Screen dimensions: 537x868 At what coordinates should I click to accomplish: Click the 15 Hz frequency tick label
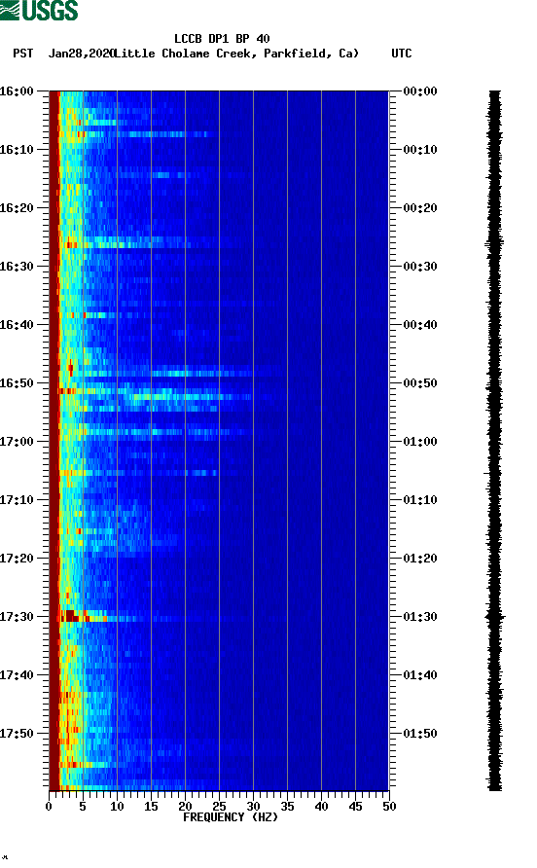coord(151,806)
